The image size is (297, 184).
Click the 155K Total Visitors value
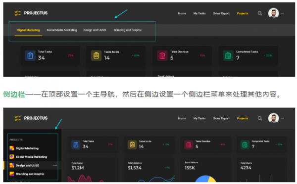click(x=190, y=168)
